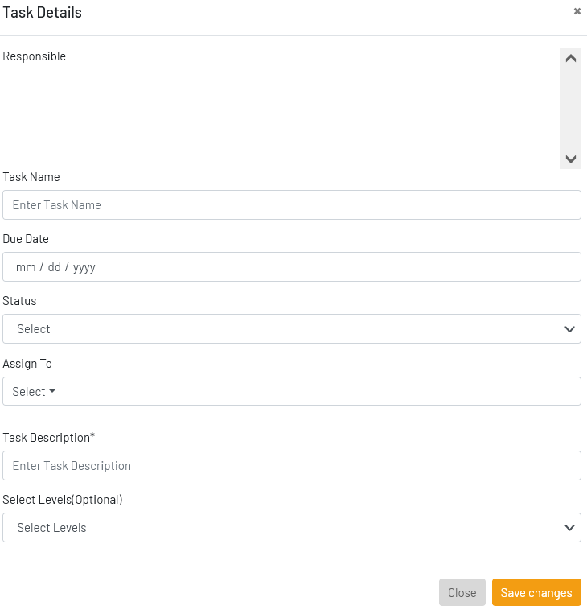Select the mm segment of Due Date
The width and height of the screenshot is (587, 614).
[x=26, y=267]
